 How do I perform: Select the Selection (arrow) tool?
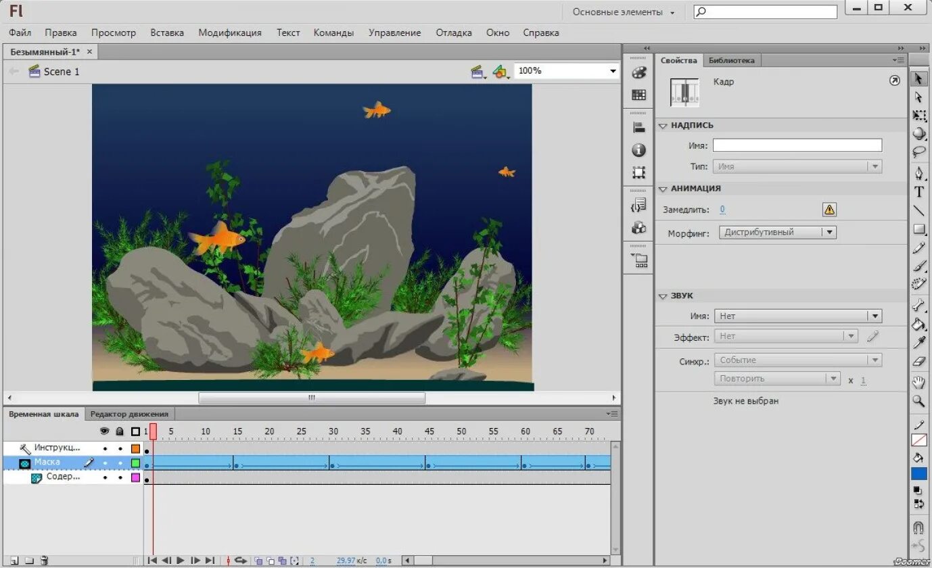pyautogui.click(x=918, y=79)
